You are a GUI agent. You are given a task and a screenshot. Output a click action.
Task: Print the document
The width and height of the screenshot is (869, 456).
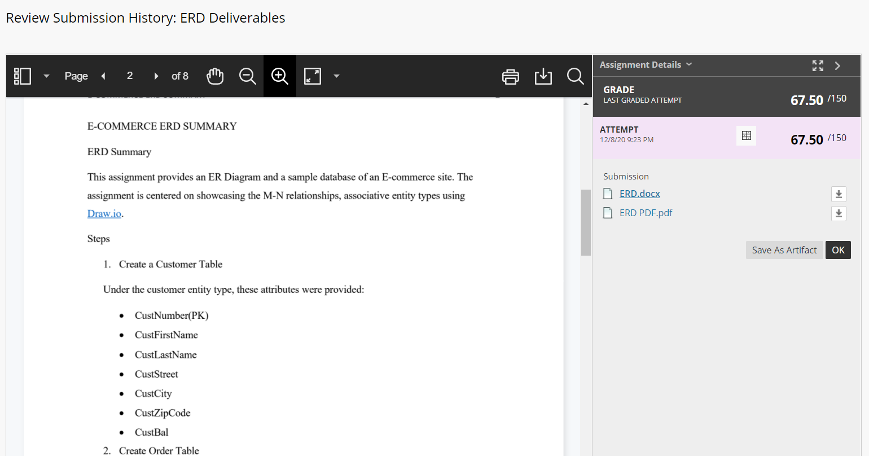(x=511, y=76)
